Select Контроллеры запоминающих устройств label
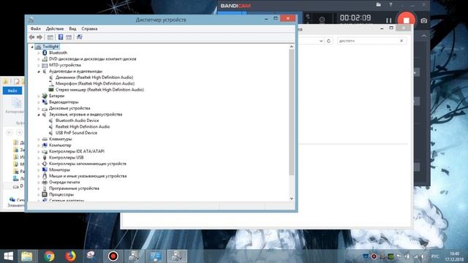The image size is (468, 263). point(88,164)
